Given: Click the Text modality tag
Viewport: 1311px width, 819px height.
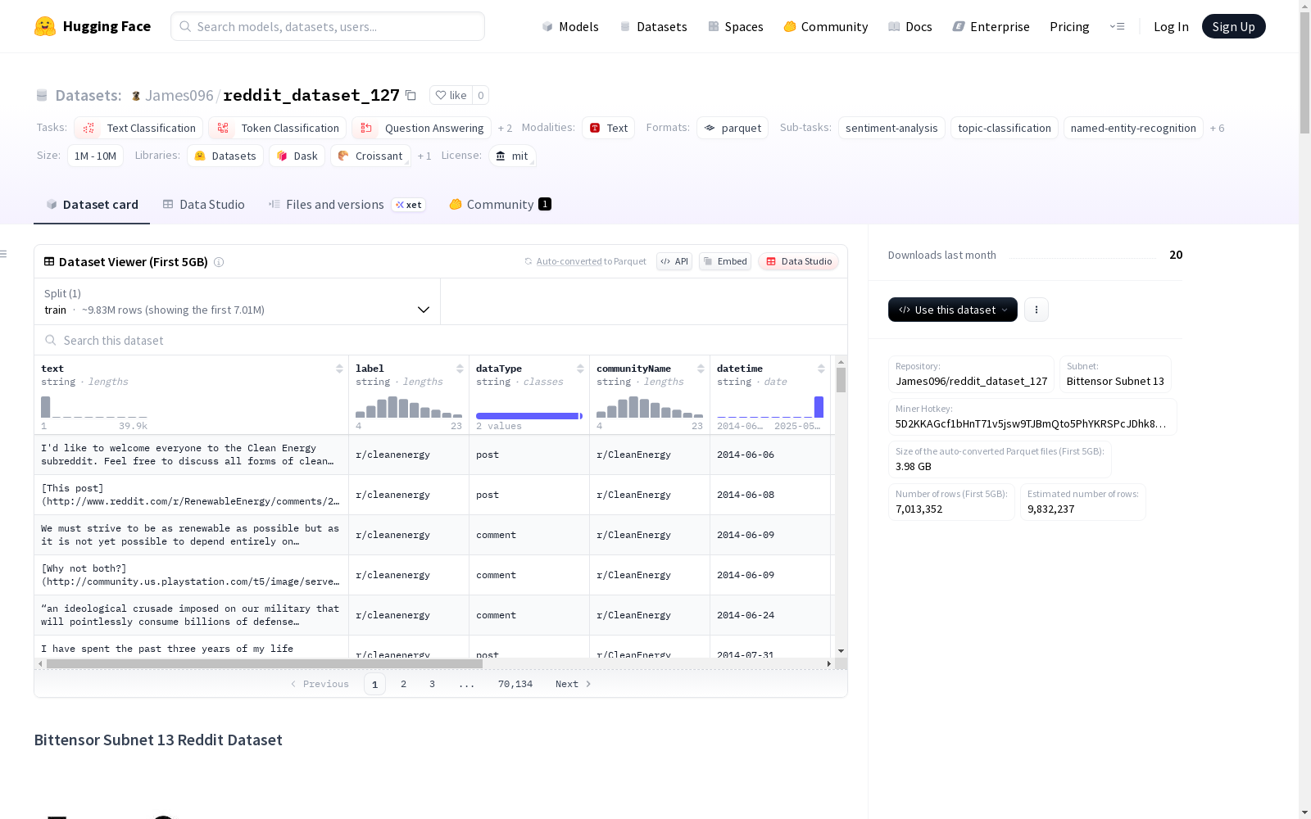Looking at the screenshot, I should point(608,128).
